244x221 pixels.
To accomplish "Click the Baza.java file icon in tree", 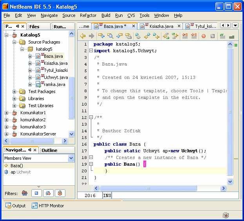I will coord(38,56).
